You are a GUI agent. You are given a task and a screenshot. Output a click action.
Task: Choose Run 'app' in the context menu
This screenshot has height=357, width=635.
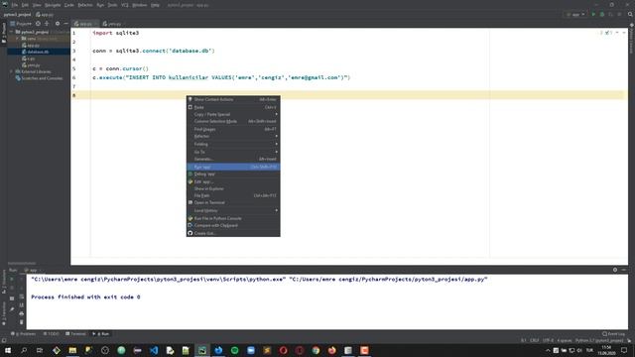233,167
